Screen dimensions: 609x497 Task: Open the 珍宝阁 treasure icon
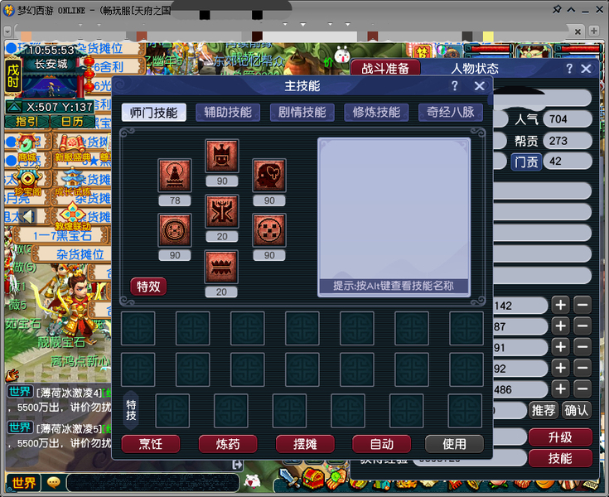27,182
